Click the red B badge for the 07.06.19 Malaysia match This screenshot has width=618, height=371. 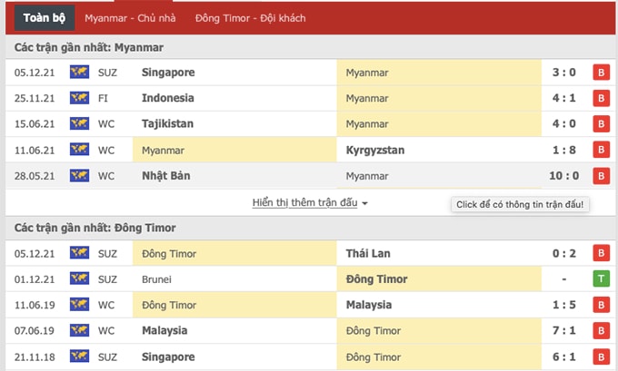click(601, 331)
